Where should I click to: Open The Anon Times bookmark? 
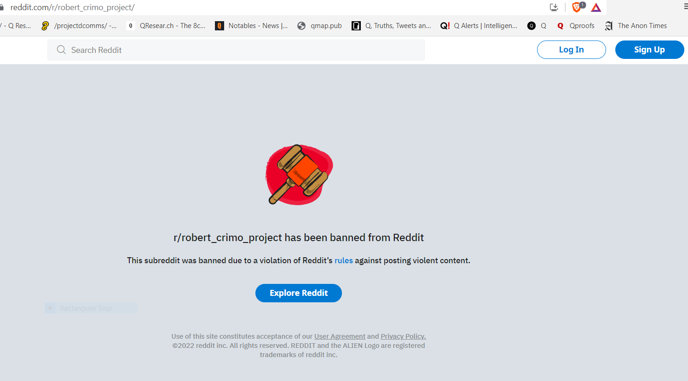pyautogui.click(x=636, y=26)
